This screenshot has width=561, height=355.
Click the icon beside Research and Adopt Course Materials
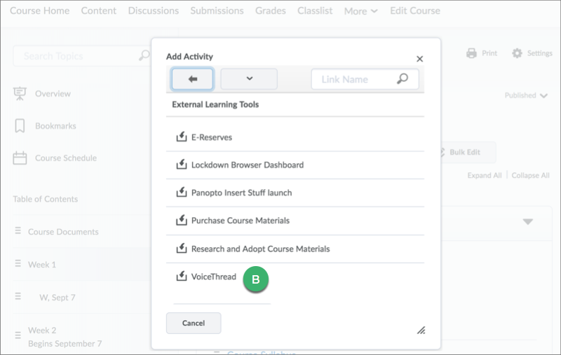tap(182, 248)
